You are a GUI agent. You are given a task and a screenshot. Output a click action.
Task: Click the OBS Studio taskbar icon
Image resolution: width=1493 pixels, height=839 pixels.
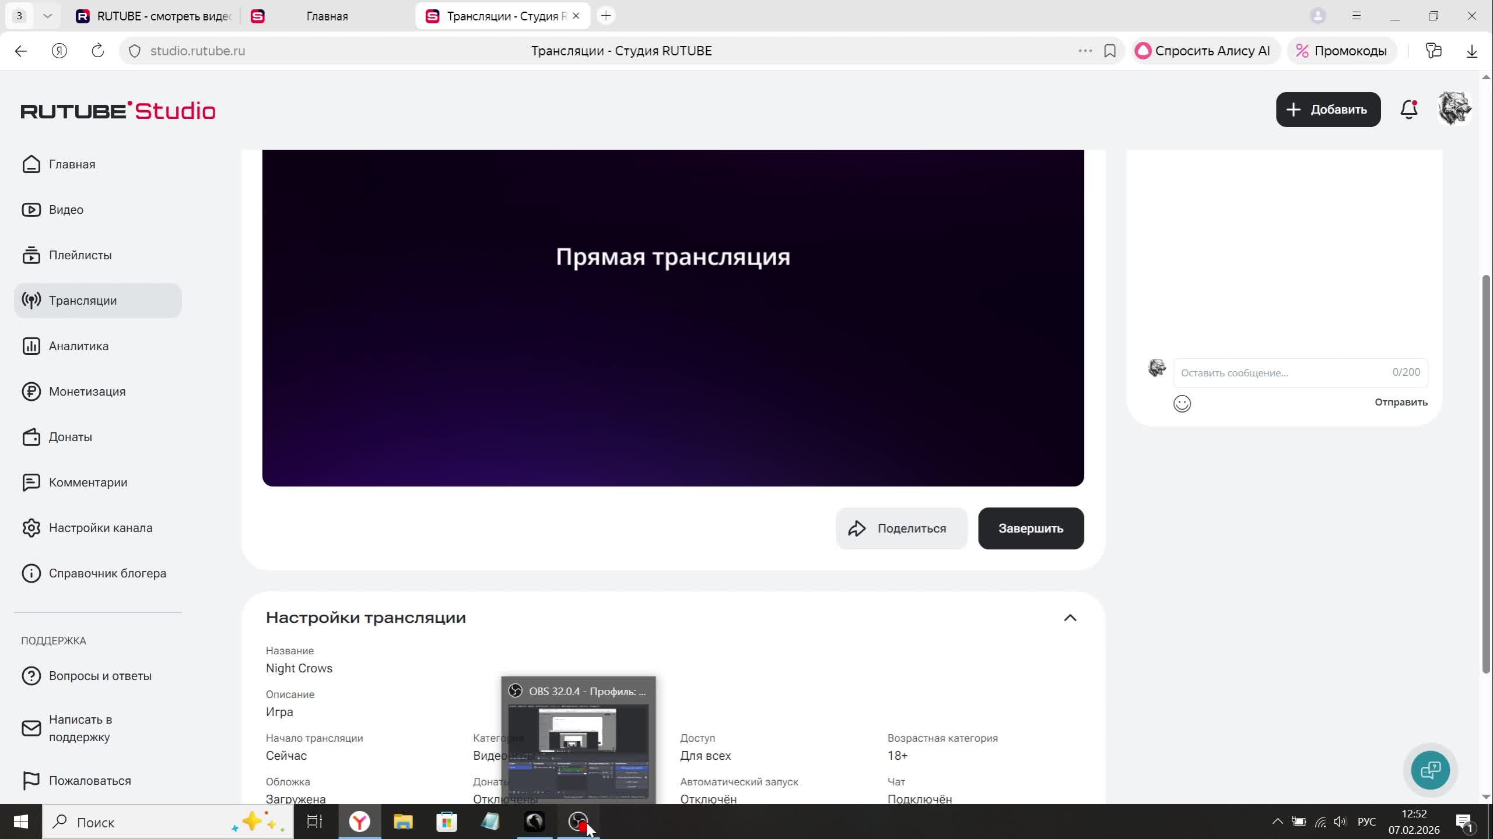point(578,822)
